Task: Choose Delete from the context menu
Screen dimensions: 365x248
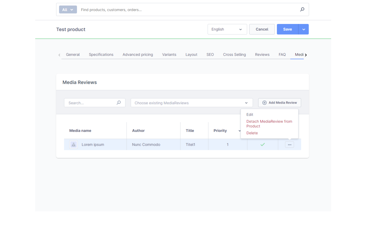Action: click(x=252, y=133)
